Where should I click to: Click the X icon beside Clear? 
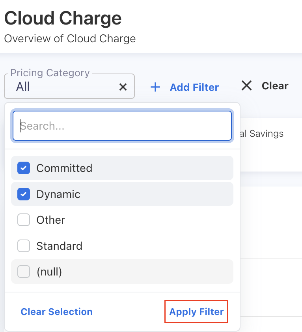pyautogui.click(x=246, y=86)
